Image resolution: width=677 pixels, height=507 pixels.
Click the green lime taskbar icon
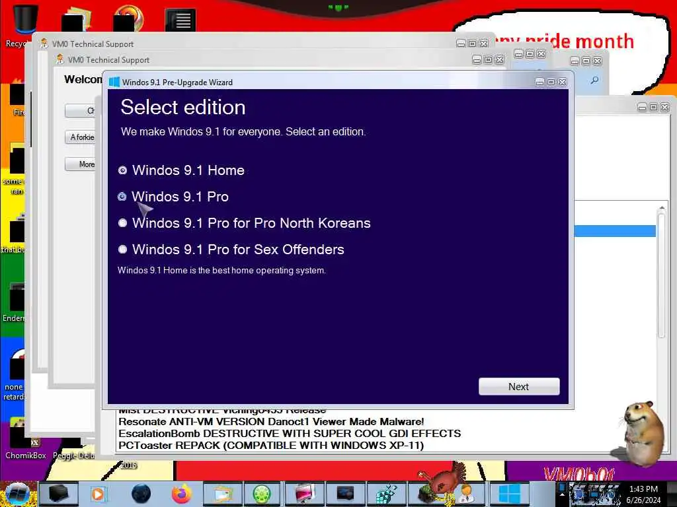(262, 494)
